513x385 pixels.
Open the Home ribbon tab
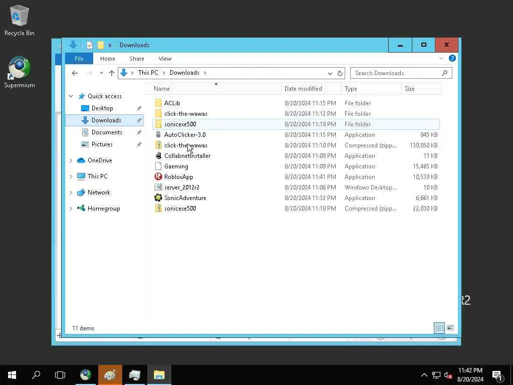[x=108, y=59]
